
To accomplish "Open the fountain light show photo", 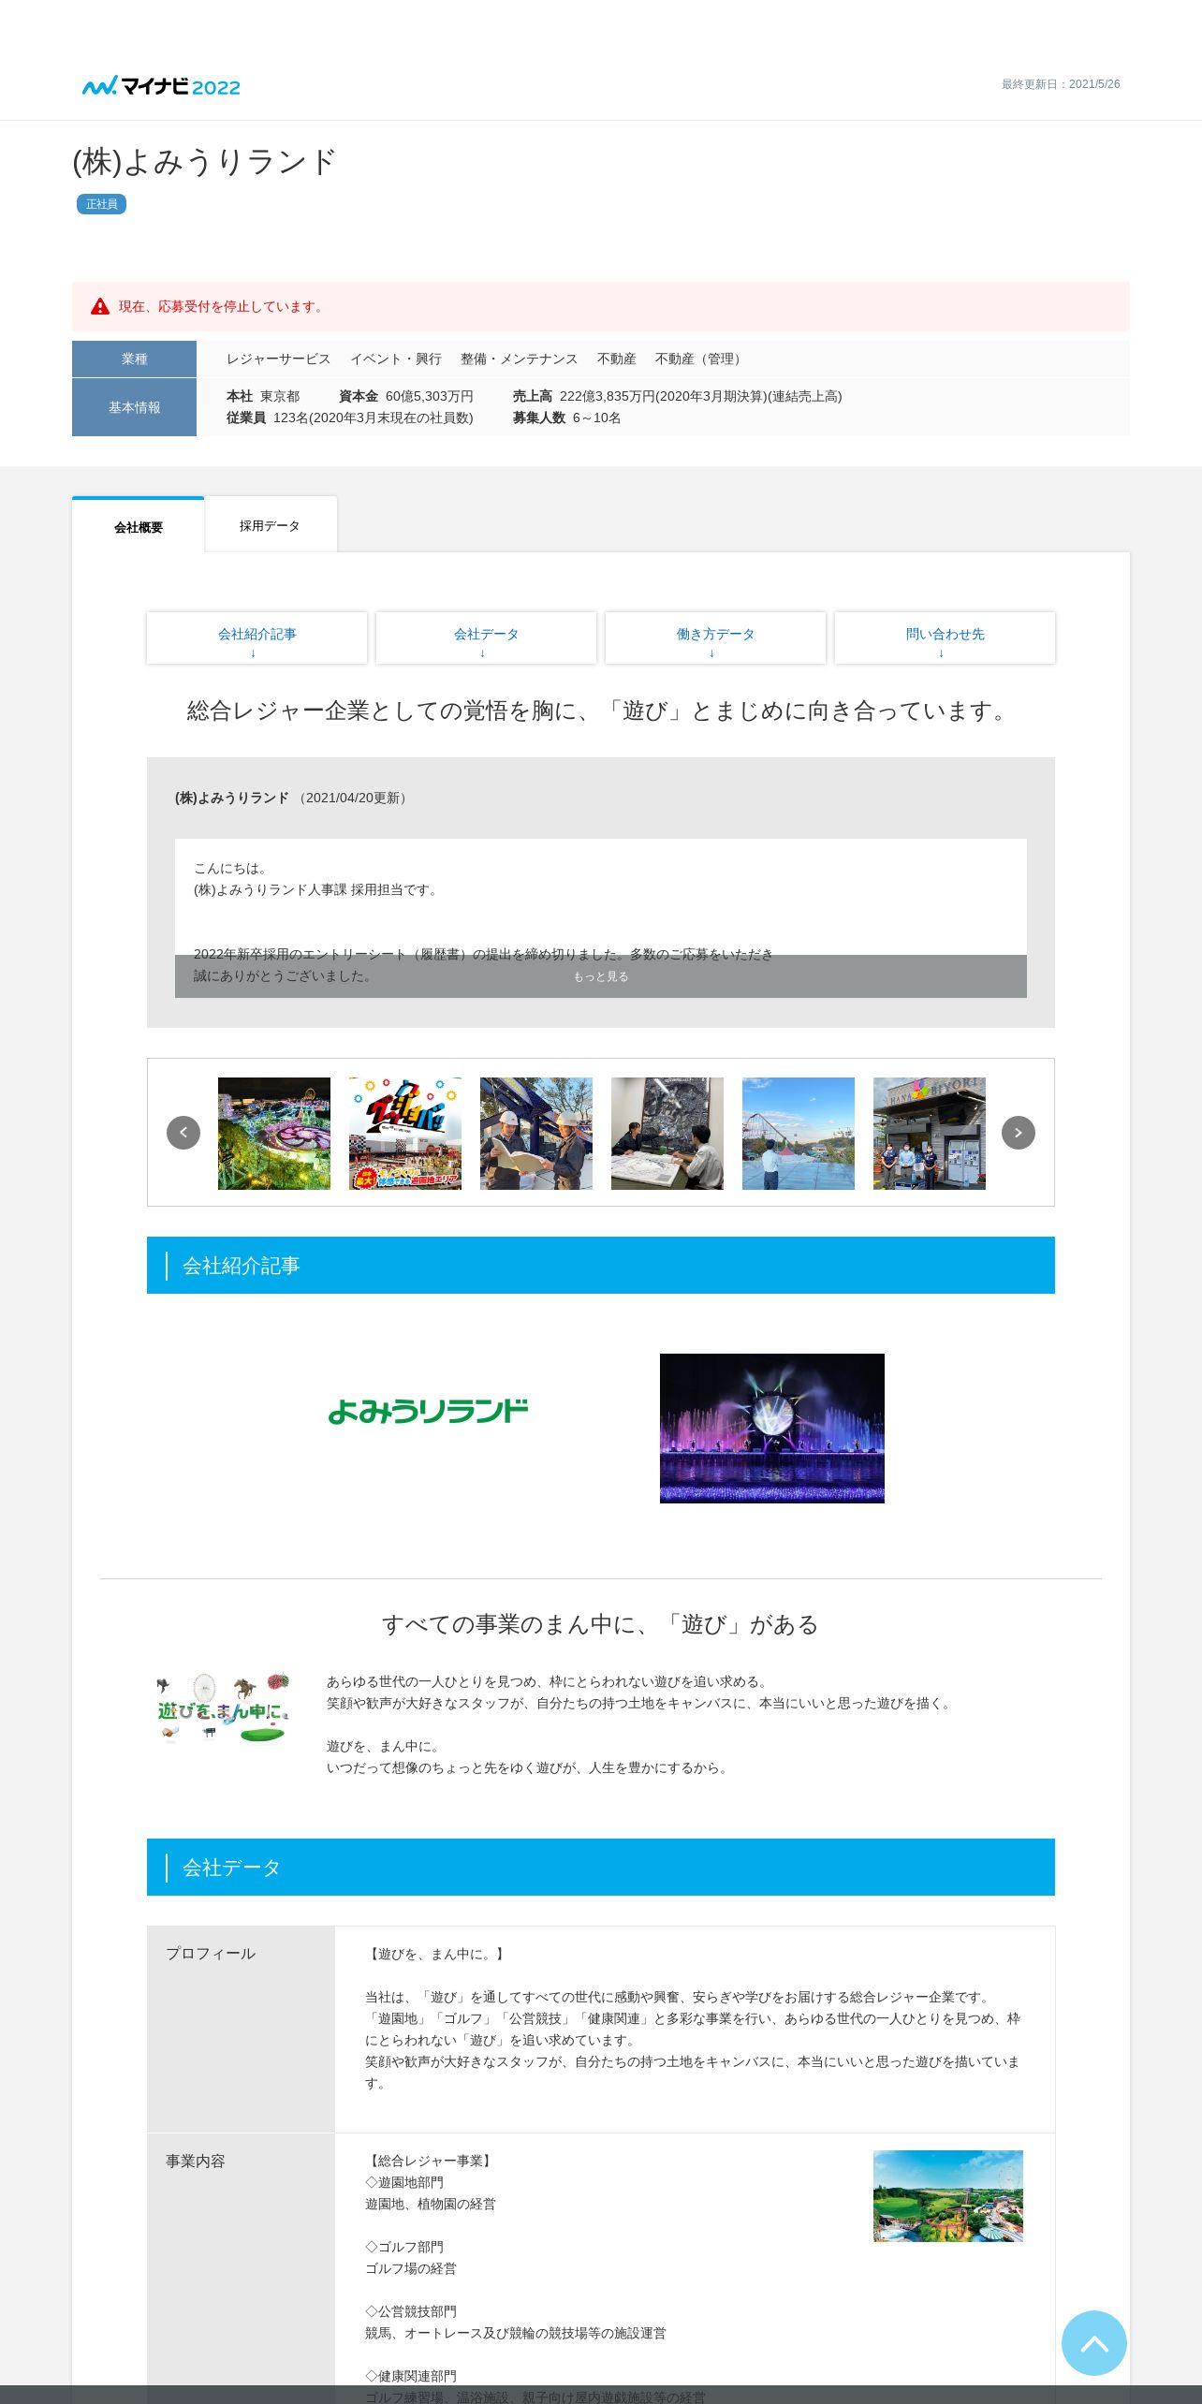I will (x=772, y=1429).
